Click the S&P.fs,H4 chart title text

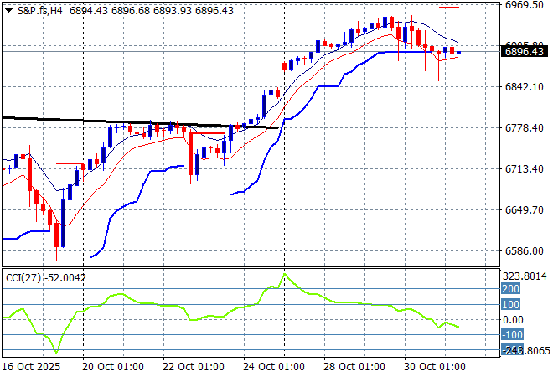click(x=39, y=8)
